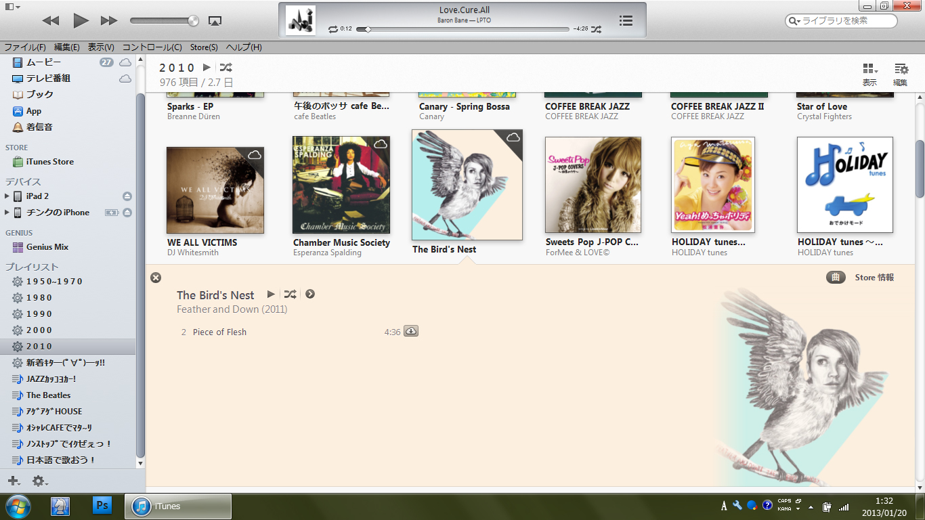Open the sidebar gear options menu

pos(40,481)
